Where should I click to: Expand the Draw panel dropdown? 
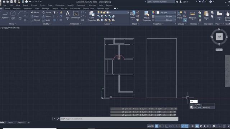click(x=13, y=24)
